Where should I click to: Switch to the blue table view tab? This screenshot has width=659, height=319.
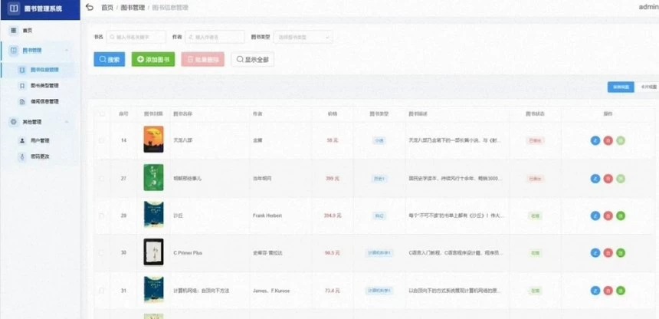(621, 87)
